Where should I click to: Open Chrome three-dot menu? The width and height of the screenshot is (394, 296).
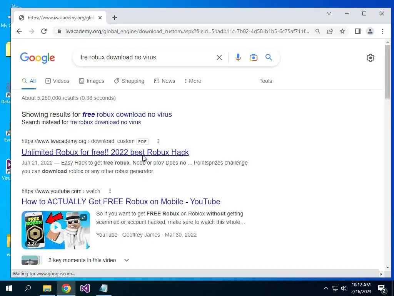tap(382, 31)
